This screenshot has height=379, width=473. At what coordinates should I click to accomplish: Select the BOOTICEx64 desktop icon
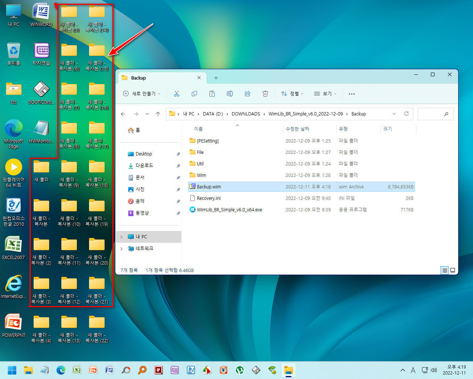(41, 93)
